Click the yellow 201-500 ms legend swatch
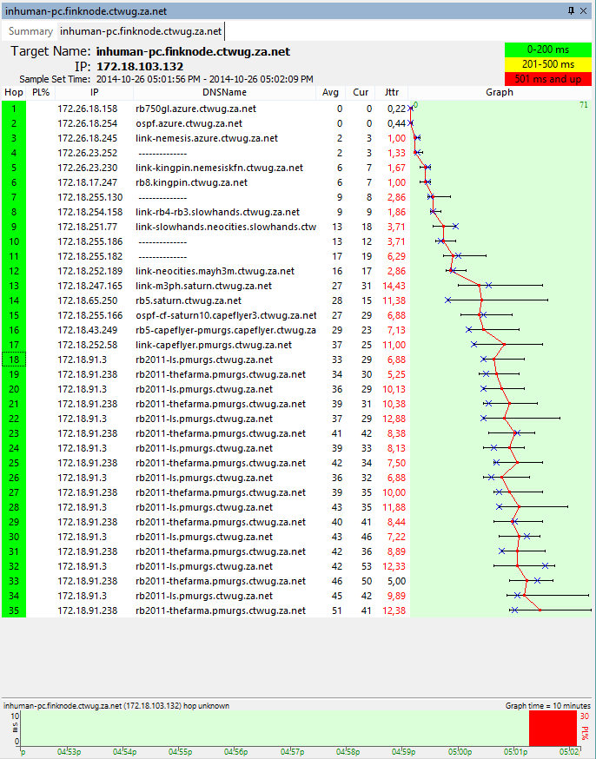Viewport: 596px width, 759px height. tap(547, 64)
